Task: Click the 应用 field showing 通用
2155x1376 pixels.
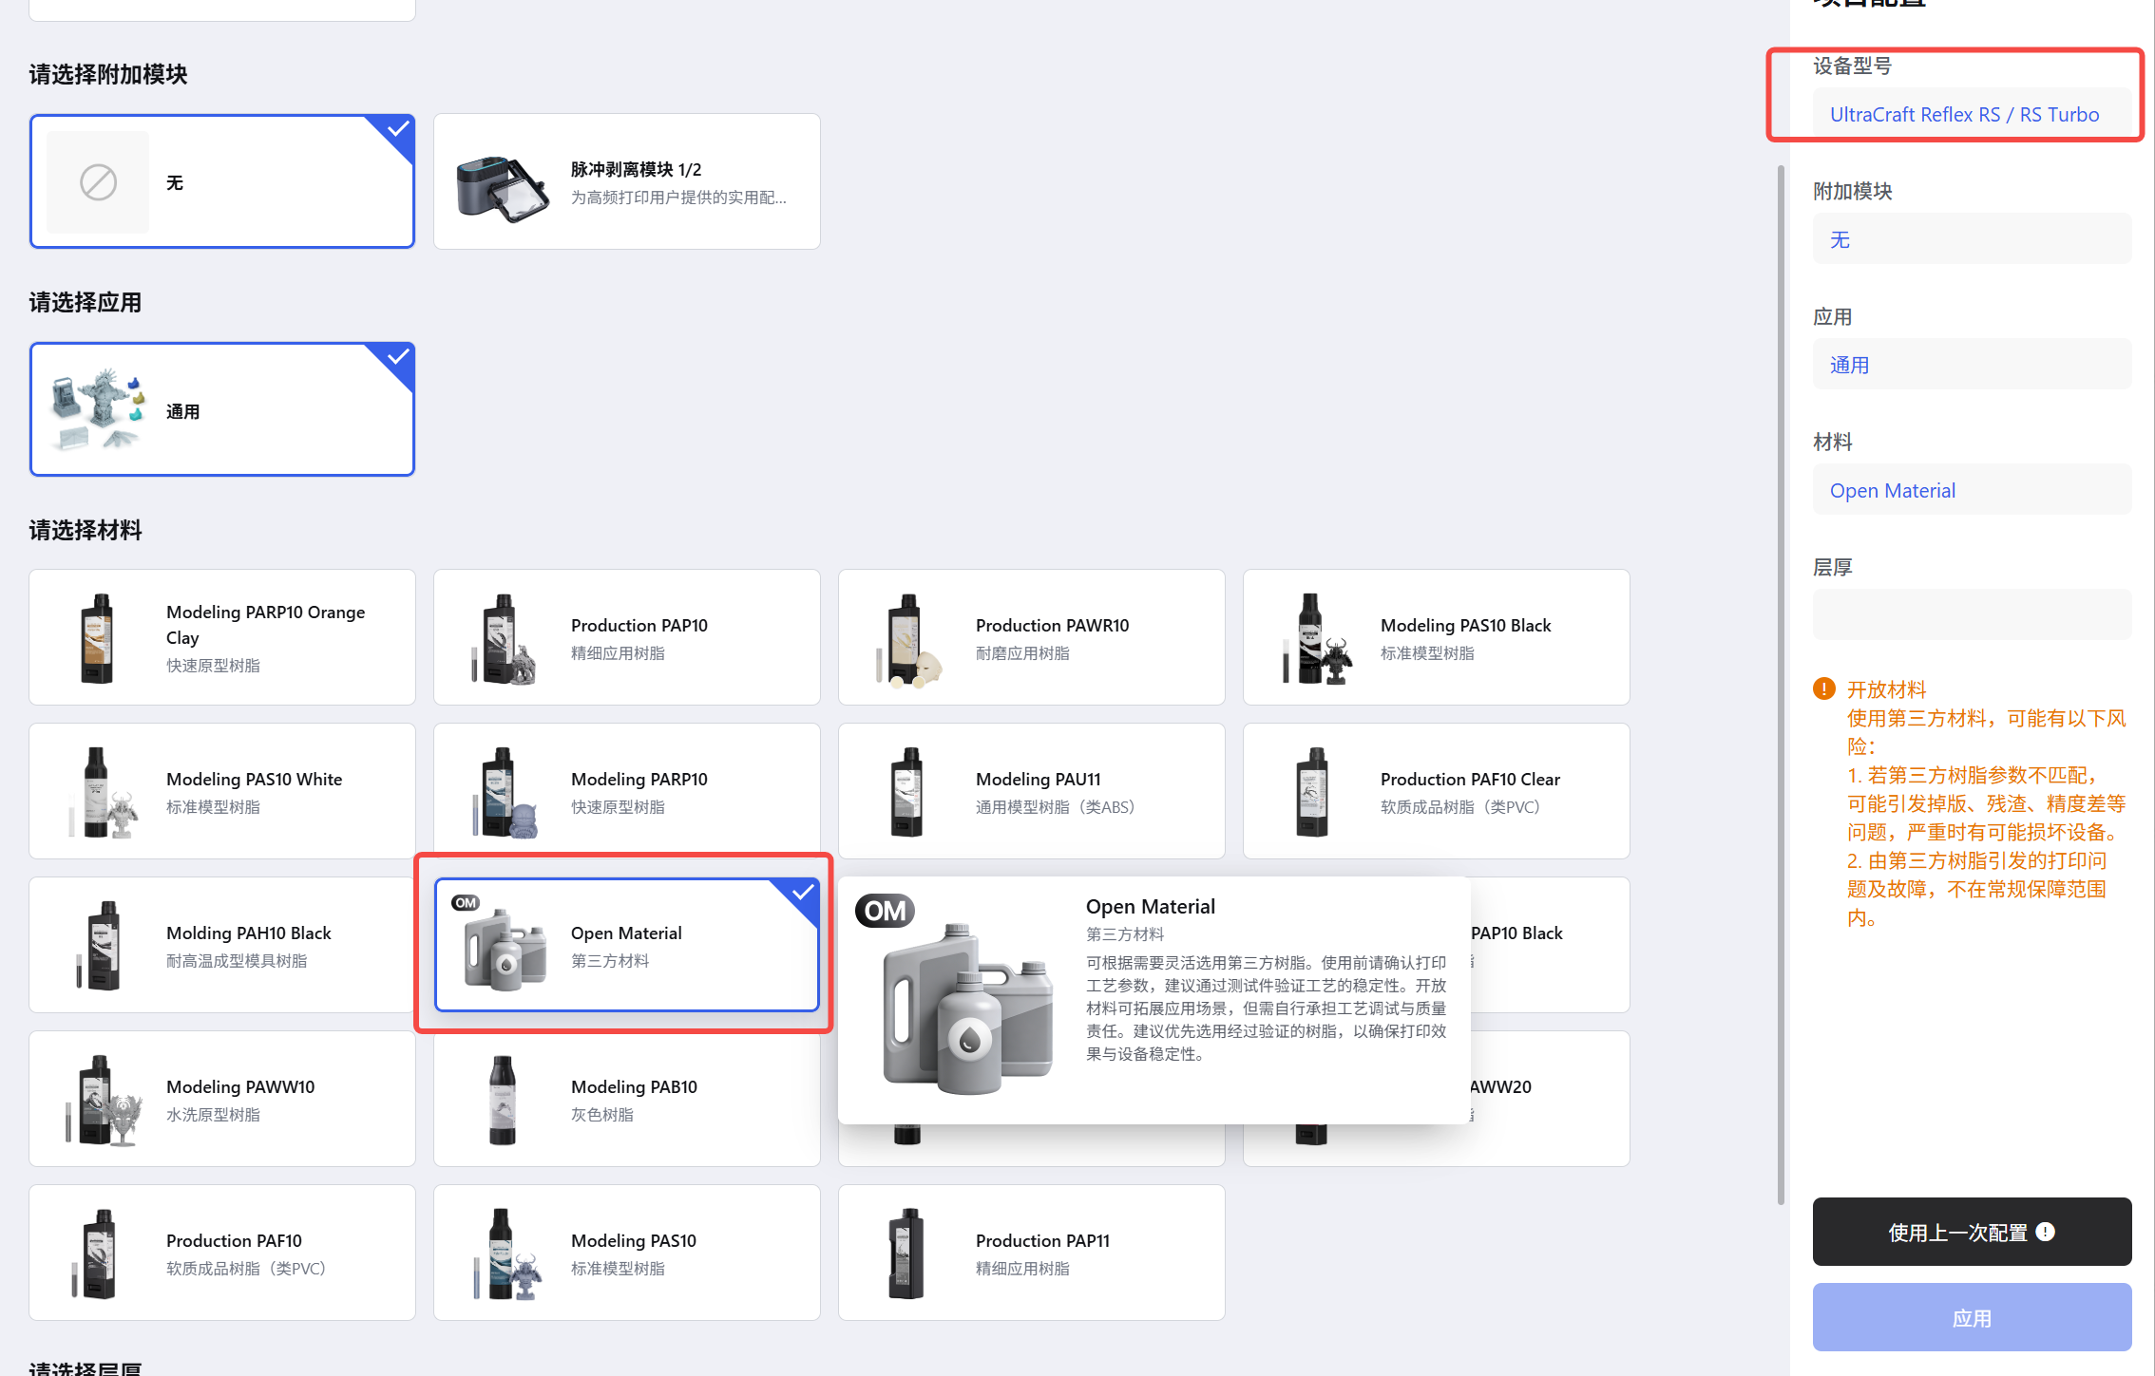Action: [1972, 365]
